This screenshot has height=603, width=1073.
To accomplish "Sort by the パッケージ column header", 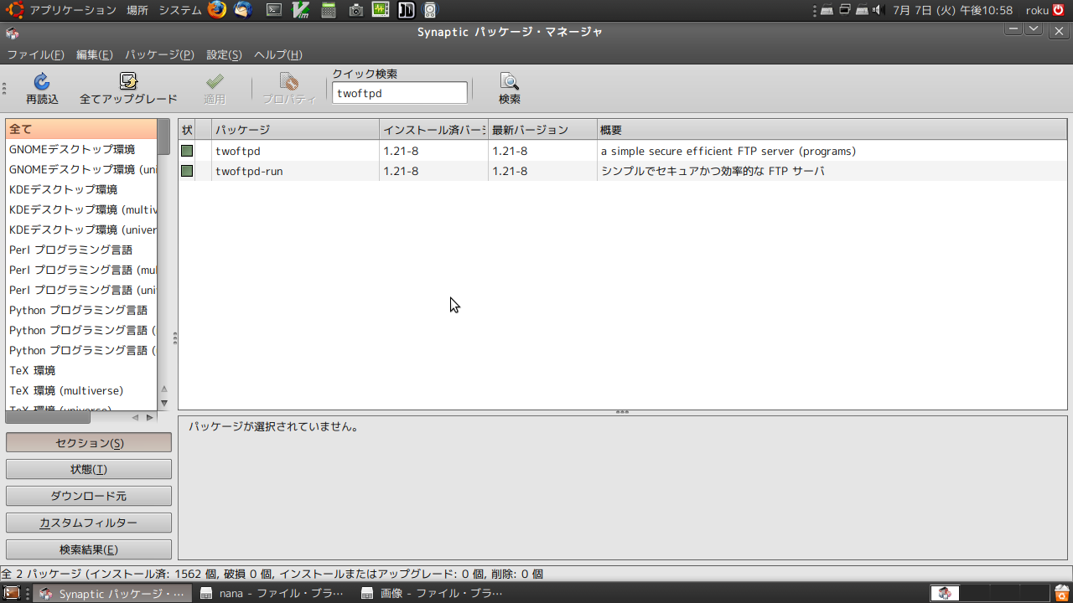I will (x=295, y=130).
